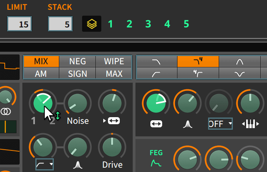Click the filter cutoff knob

(x=156, y=103)
